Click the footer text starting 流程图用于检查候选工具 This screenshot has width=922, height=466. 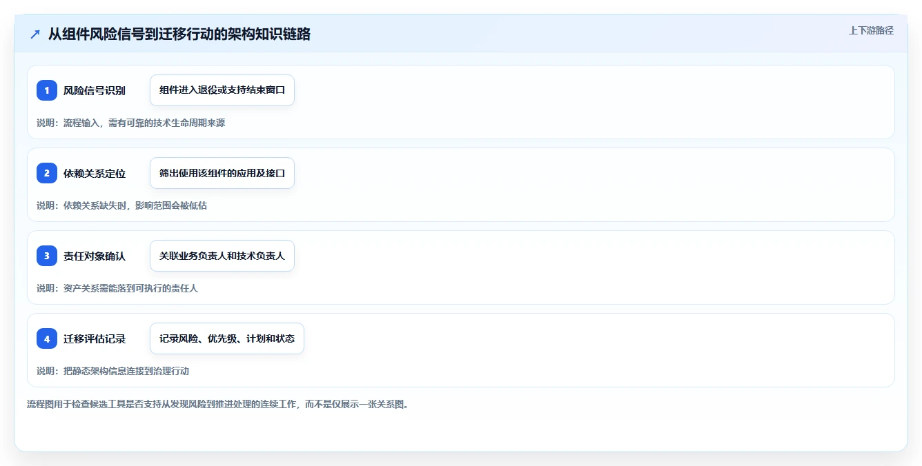(217, 404)
